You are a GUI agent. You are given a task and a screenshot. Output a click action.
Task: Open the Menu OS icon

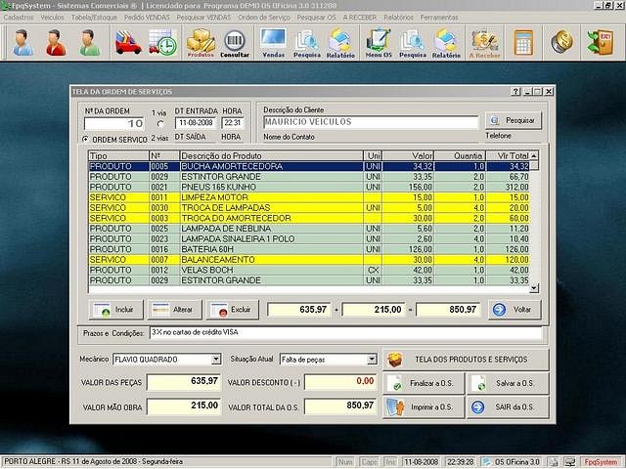[379, 42]
